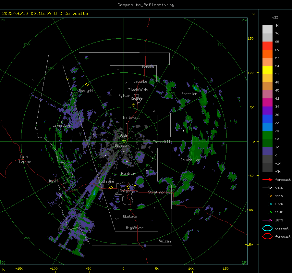Viewport: 292px width, 273px height.
Task: Click the blue reflectivity core near Stettler
Action: (195, 88)
